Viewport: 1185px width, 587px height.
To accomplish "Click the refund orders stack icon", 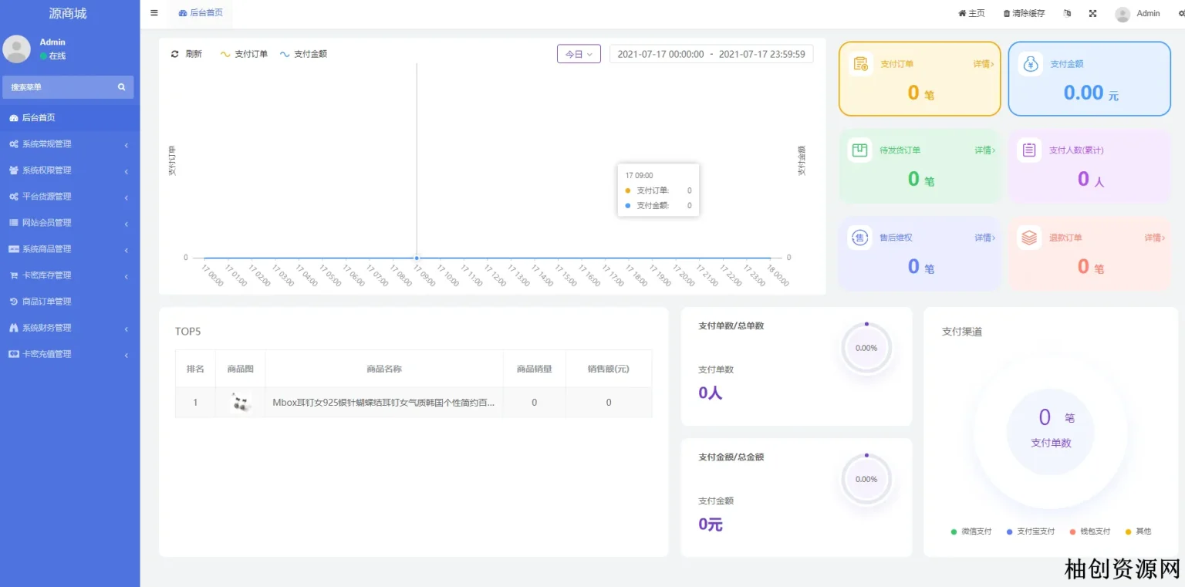I will click(1029, 238).
